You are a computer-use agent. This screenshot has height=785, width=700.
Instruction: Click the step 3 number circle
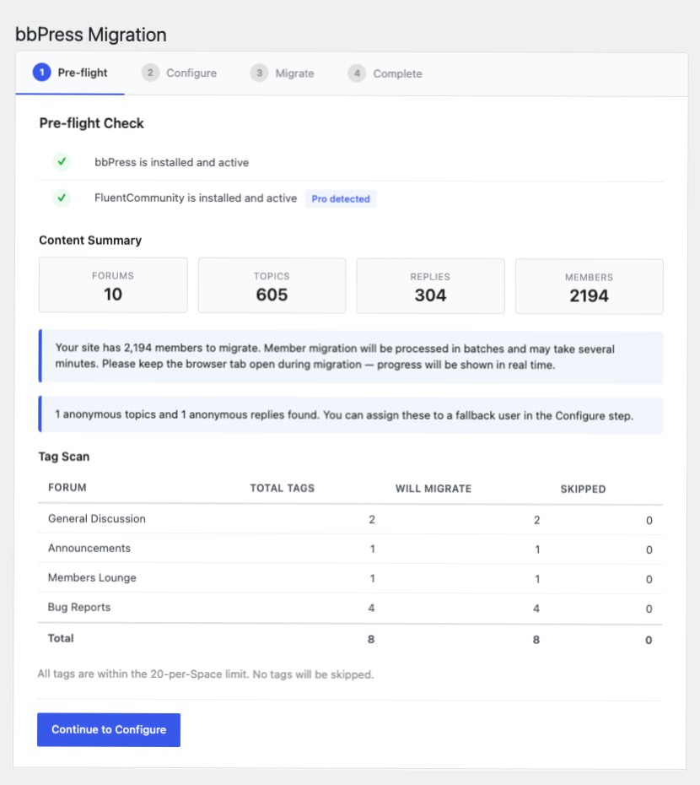coord(259,73)
